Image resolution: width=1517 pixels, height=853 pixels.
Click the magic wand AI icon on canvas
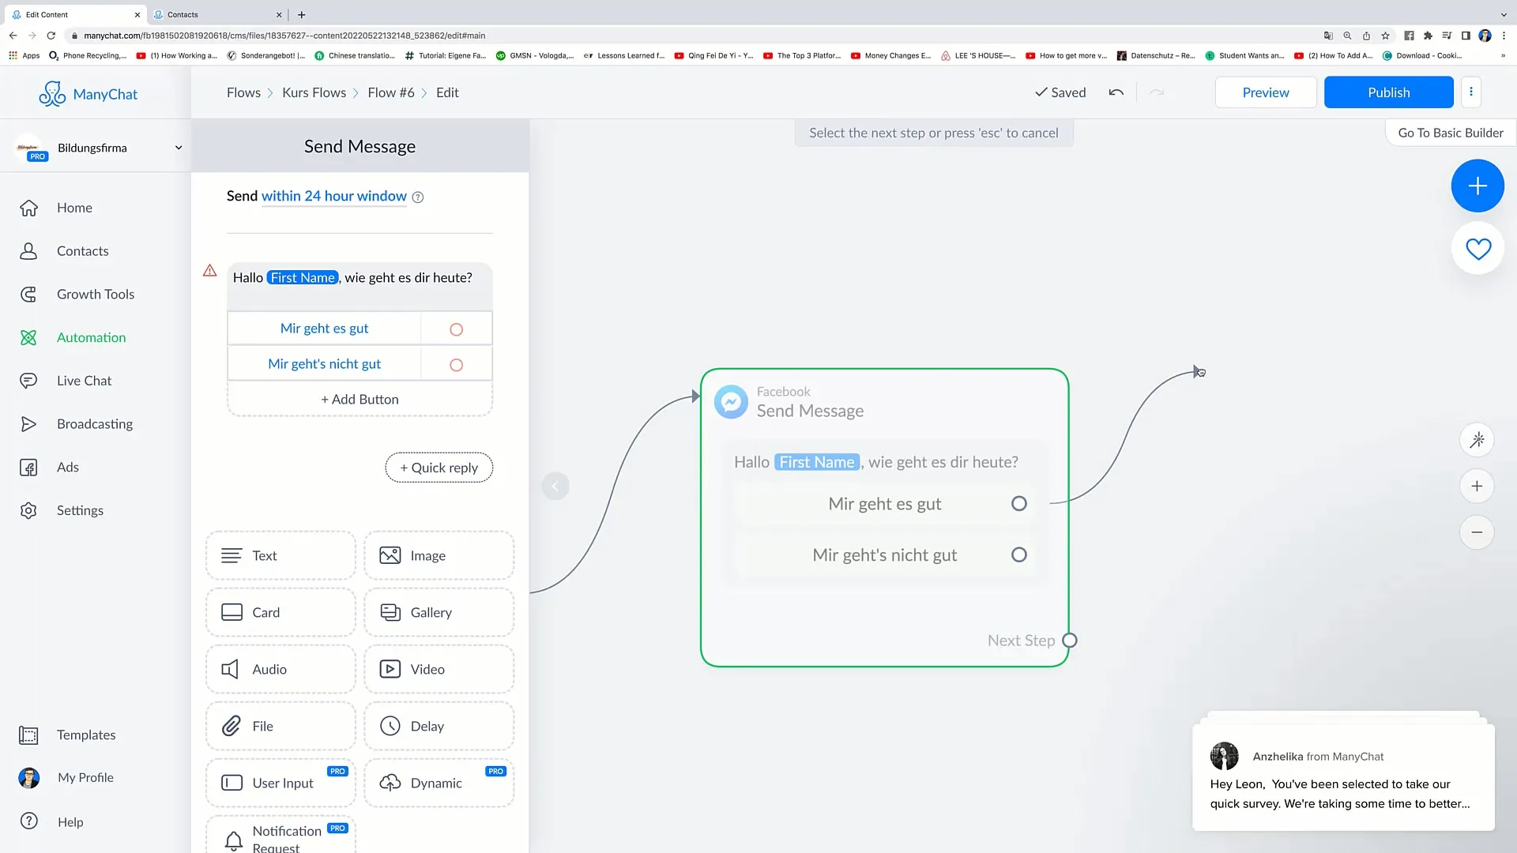tap(1478, 439)
